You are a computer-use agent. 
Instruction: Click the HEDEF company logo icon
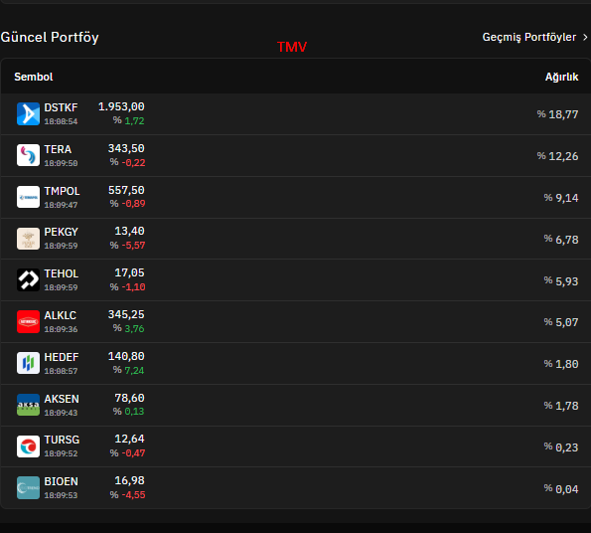28,363
